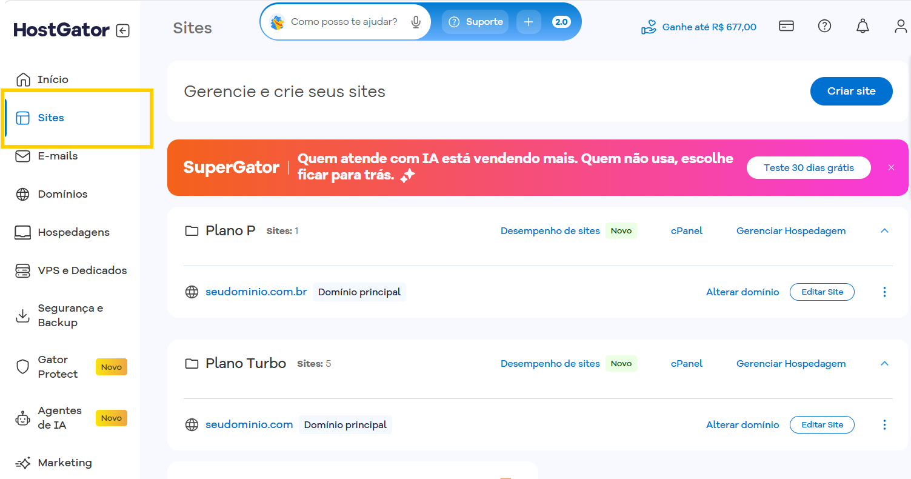Click globe icon beside seudominio.com
Image resolution: width=911 pixels, height=479 pixels.
[192, 424]
